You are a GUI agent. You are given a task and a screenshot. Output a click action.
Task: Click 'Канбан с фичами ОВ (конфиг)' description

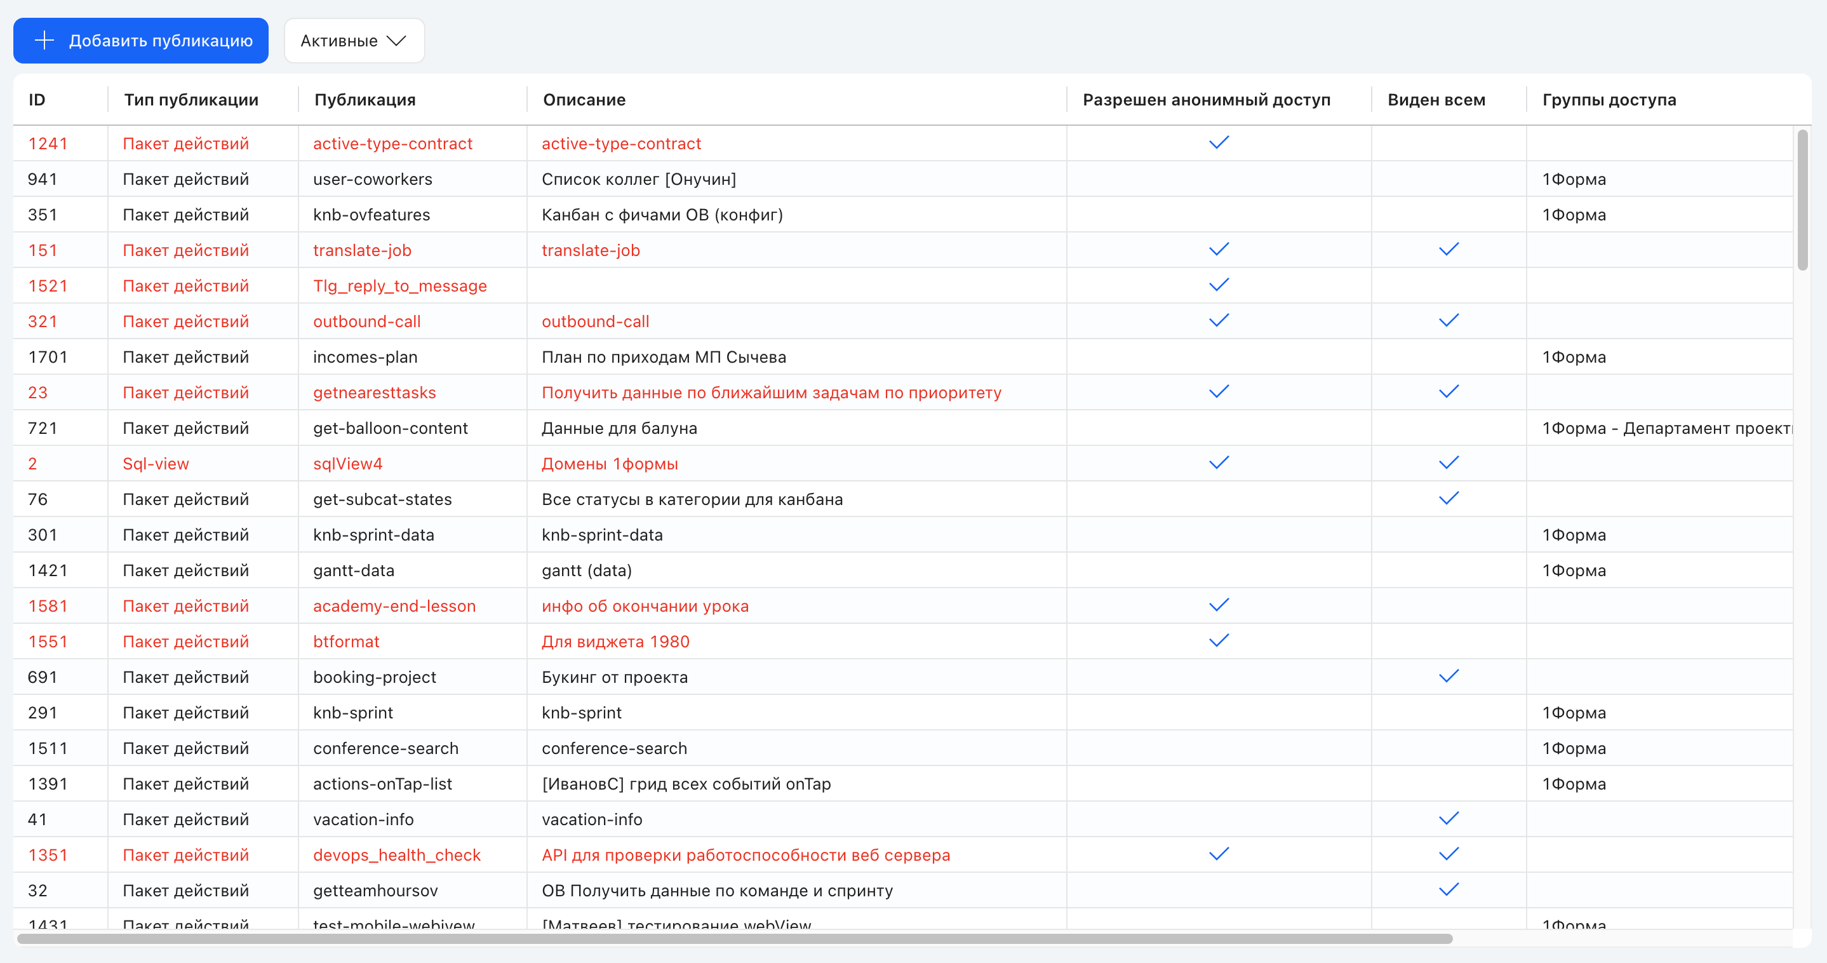point(662,214)
